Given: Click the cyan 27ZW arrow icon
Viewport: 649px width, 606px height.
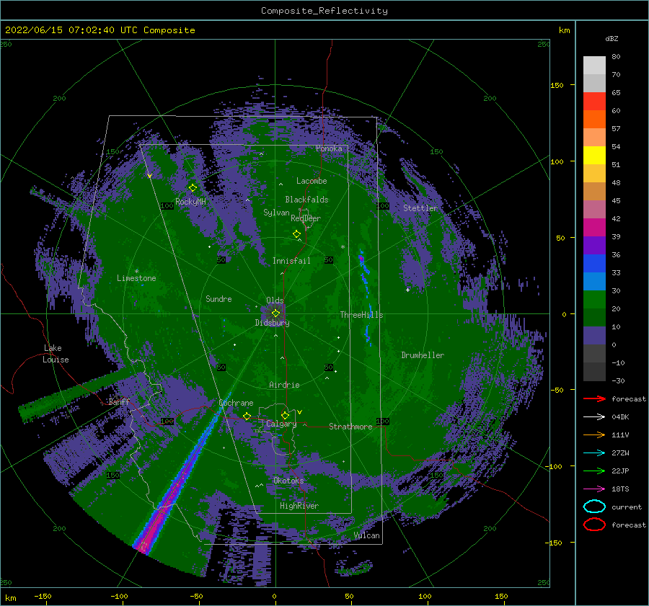Looking at the screenshot, I should 594,453.
